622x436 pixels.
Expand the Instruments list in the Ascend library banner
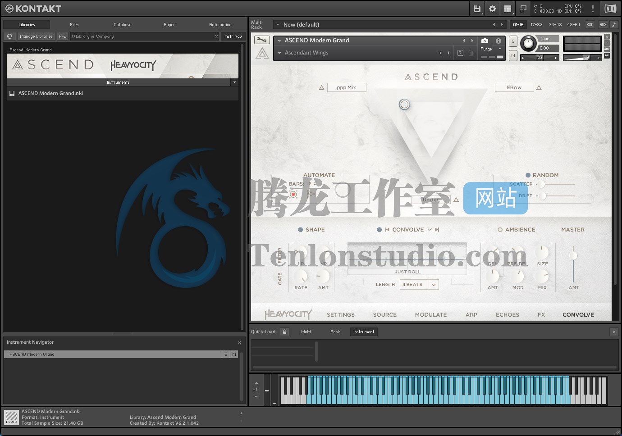click(x=234, y=82)
